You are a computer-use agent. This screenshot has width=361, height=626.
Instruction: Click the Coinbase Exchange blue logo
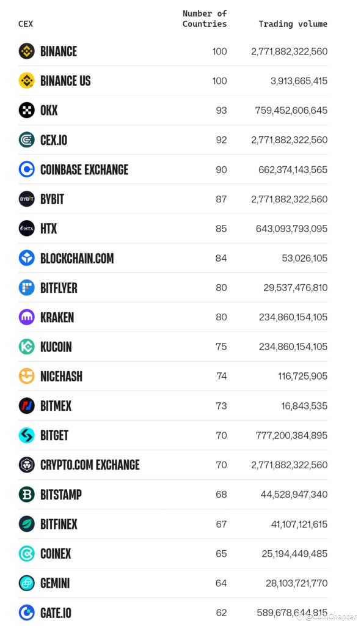tap(27, 169)
